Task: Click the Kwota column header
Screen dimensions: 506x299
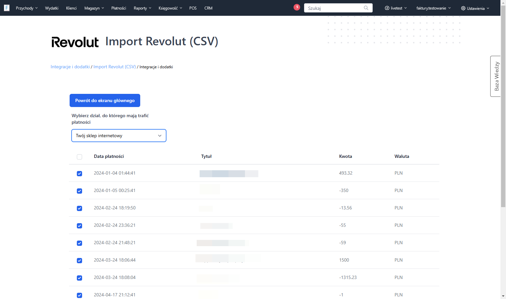Action: [x=345, y=156]
